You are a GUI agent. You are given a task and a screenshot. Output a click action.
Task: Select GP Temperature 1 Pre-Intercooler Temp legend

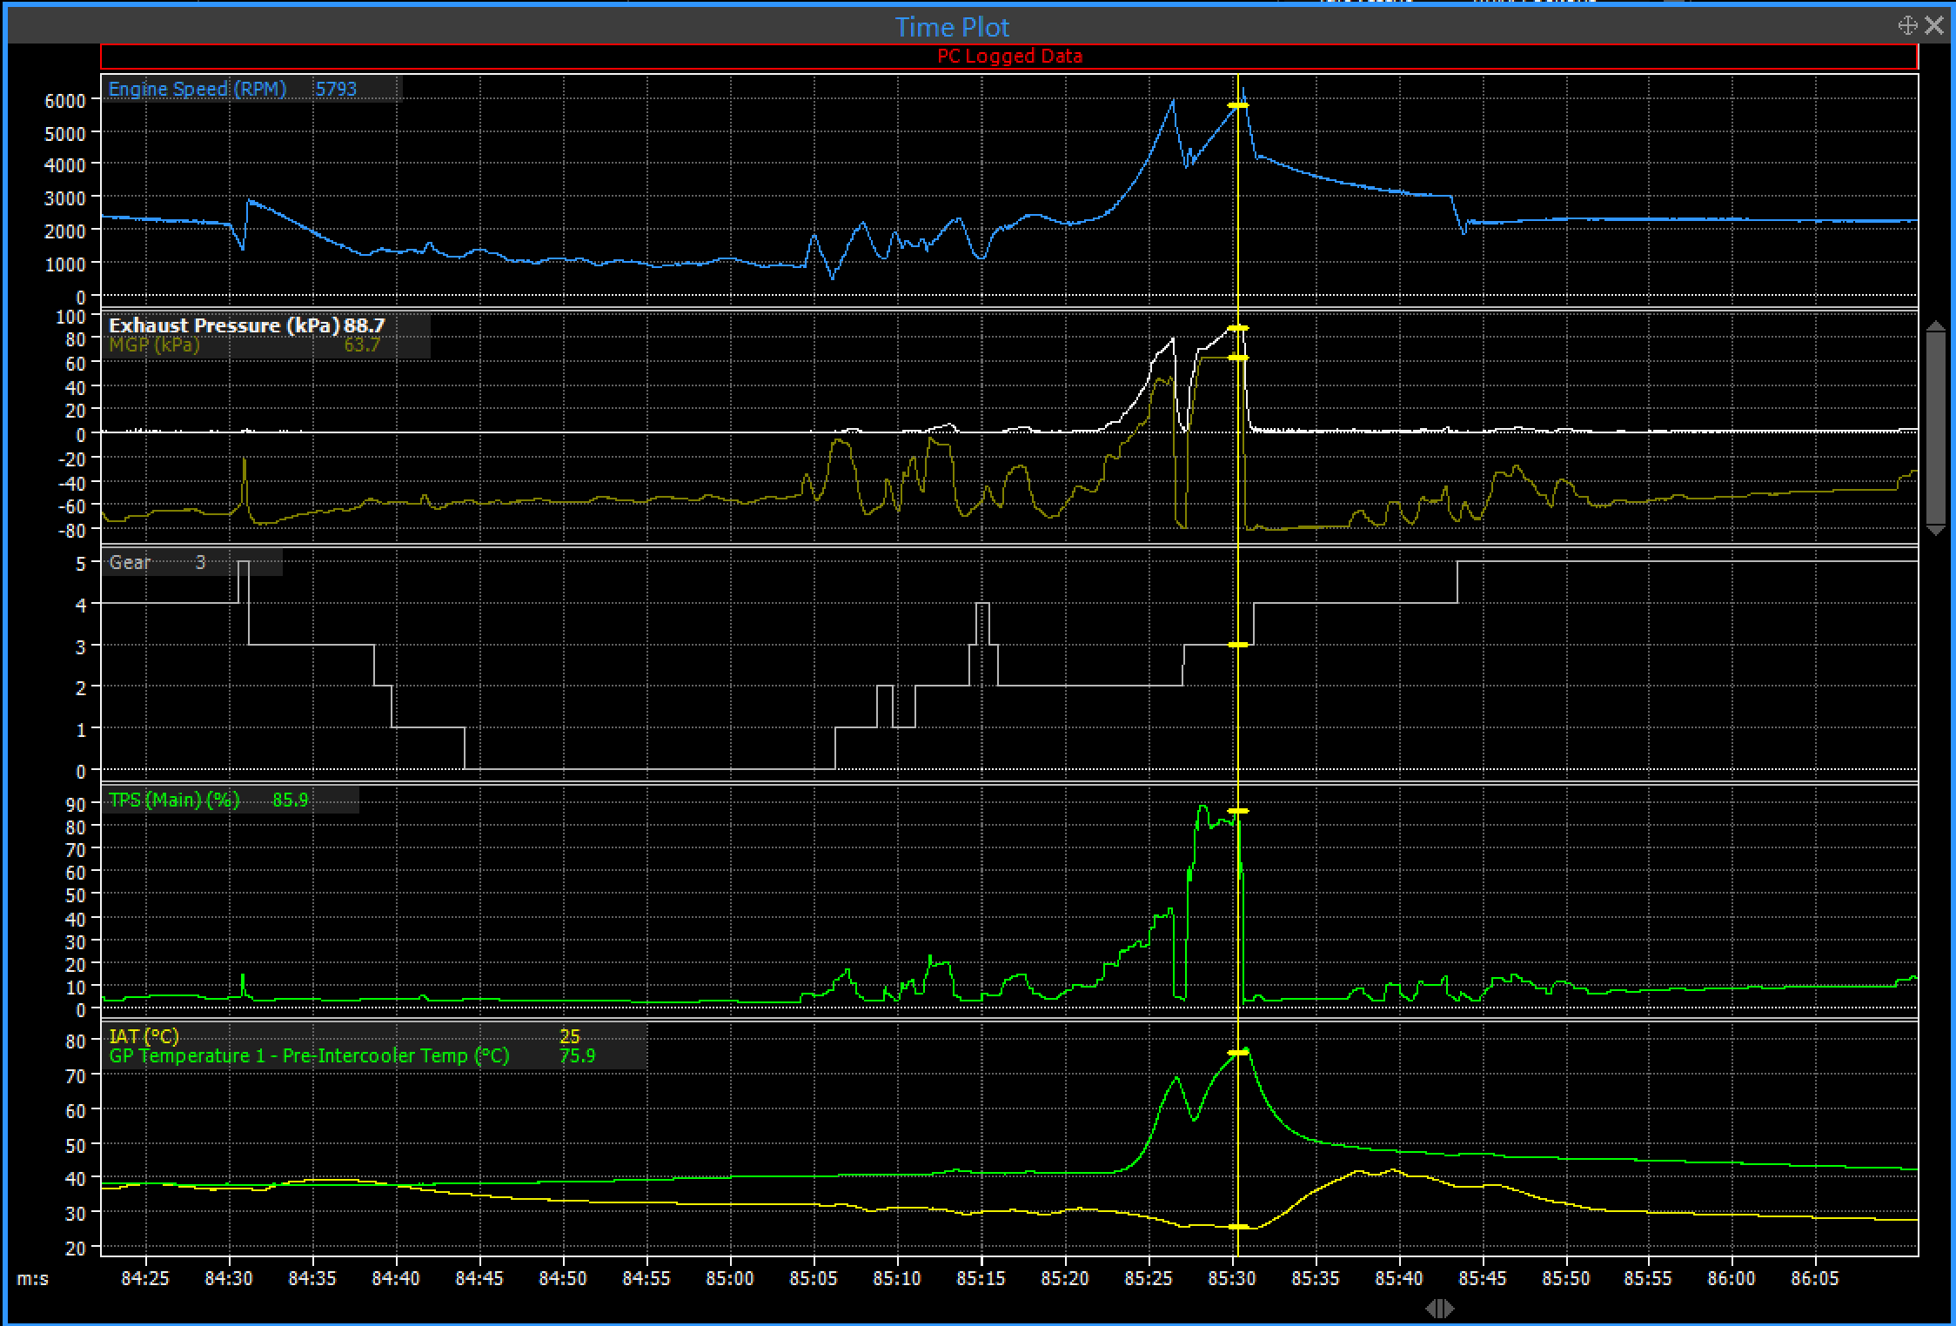[309, 1056]
